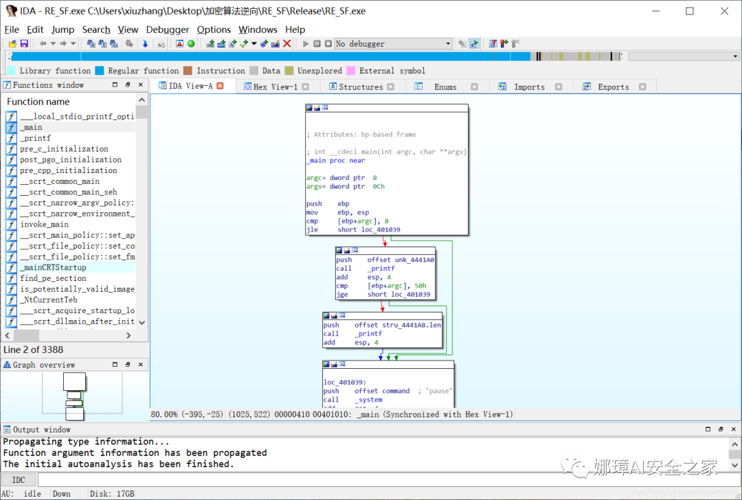
Task: Select find_pe_section in function list
Action: click(x=71, y=278)
